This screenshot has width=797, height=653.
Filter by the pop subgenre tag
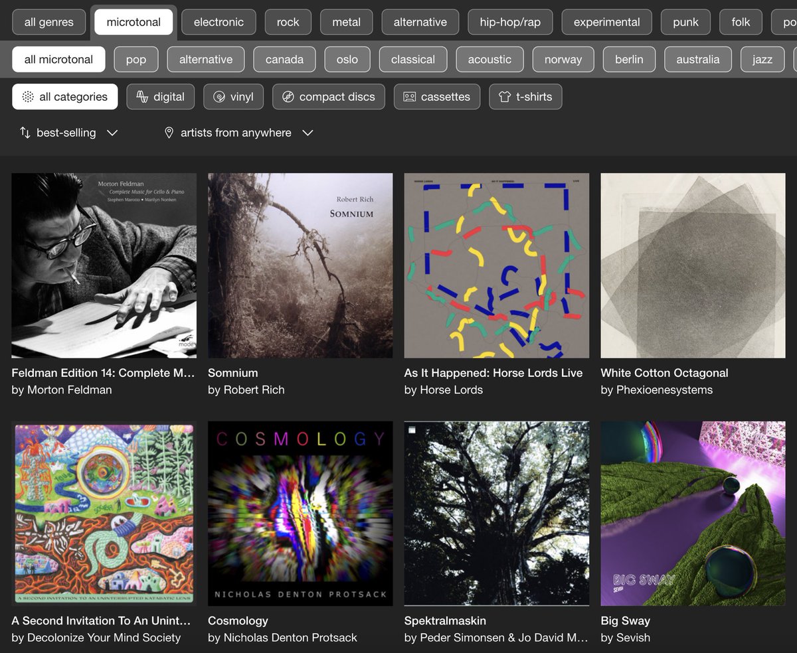pyautogui.click(x=136, y=59)
